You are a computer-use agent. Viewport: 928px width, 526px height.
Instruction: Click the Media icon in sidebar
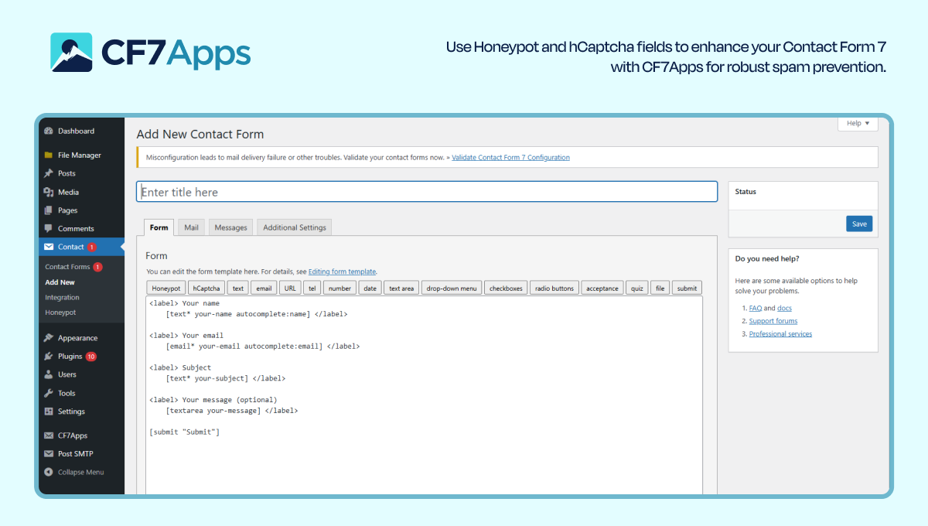pos(49,192)
